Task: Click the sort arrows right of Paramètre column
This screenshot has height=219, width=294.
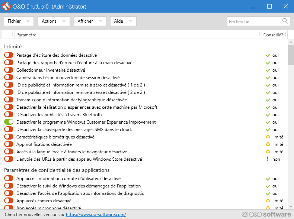Action: click(x=260, y=35)
